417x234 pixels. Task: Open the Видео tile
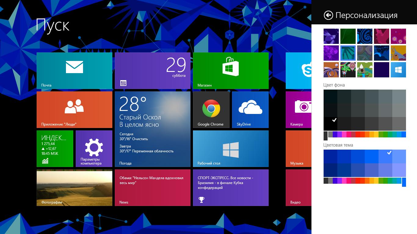click(299, 188)
